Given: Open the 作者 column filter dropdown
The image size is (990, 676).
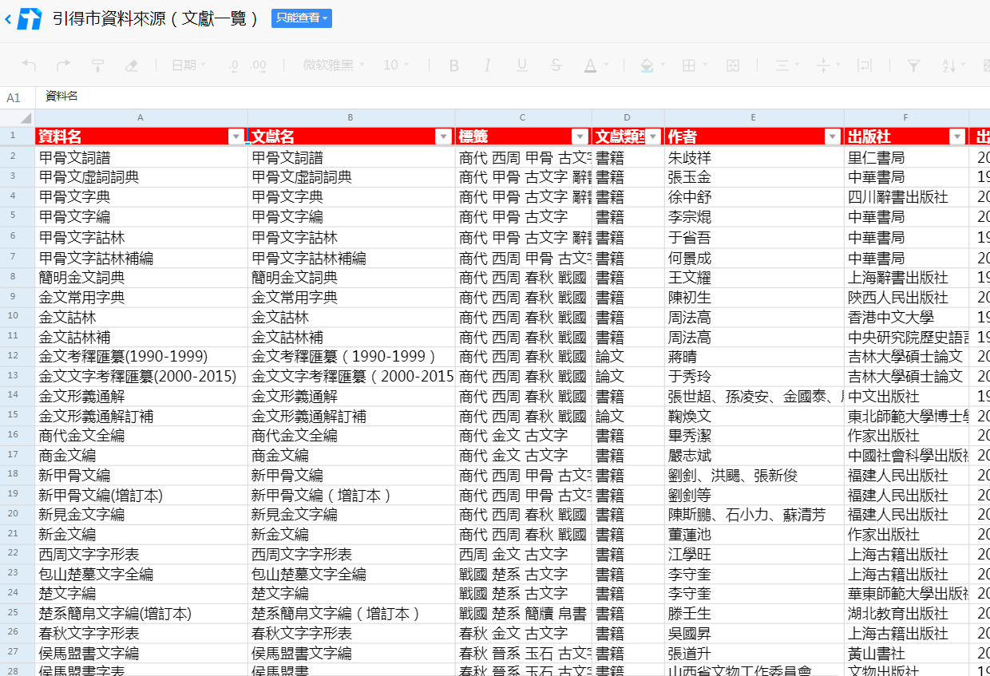Looking at the screenshot, I should [x=832, y=136].
